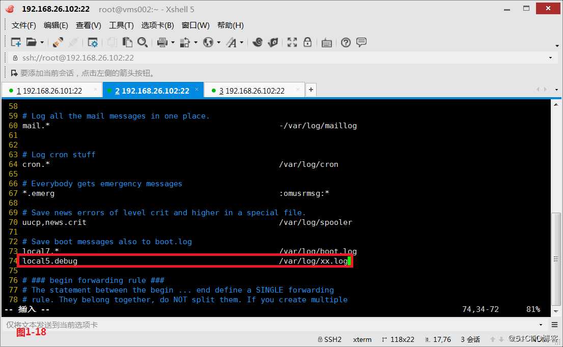Screen dimensions: 563x347
Task: Expand the Open Session dropdown arrow
Action: (x=42, y=42)
